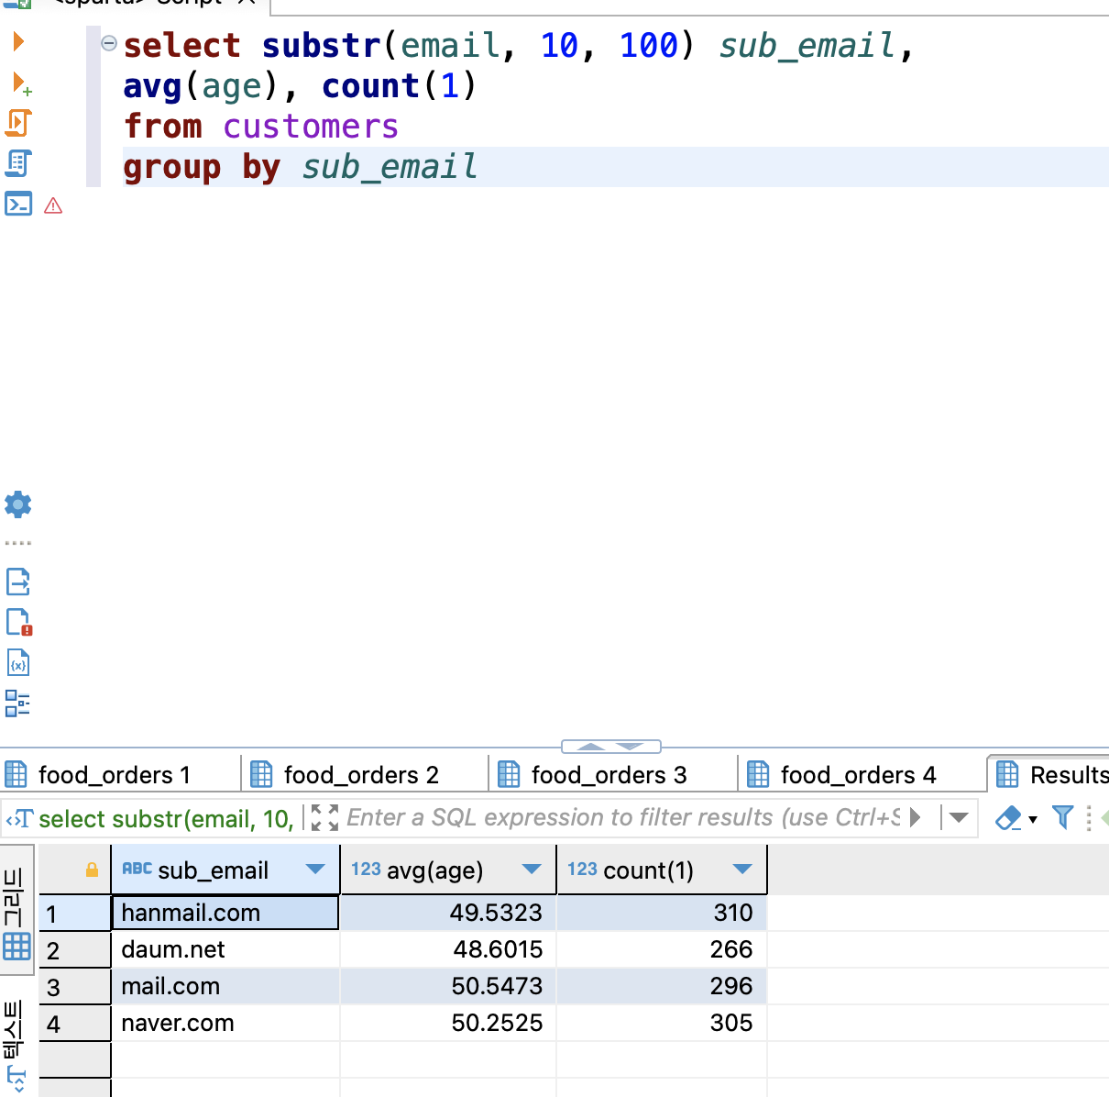The height and width of the screenshot is (1097, 1109).
Task: Open the sub_email column filter dropdown
Action: pos(315,869)
